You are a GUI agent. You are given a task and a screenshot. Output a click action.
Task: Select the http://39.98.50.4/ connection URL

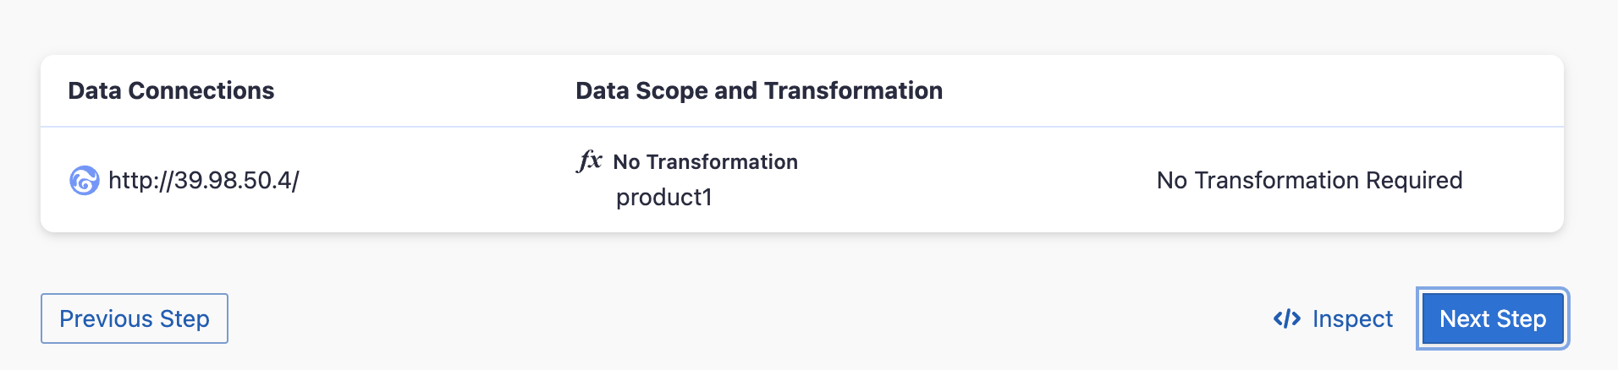(203, 180)
